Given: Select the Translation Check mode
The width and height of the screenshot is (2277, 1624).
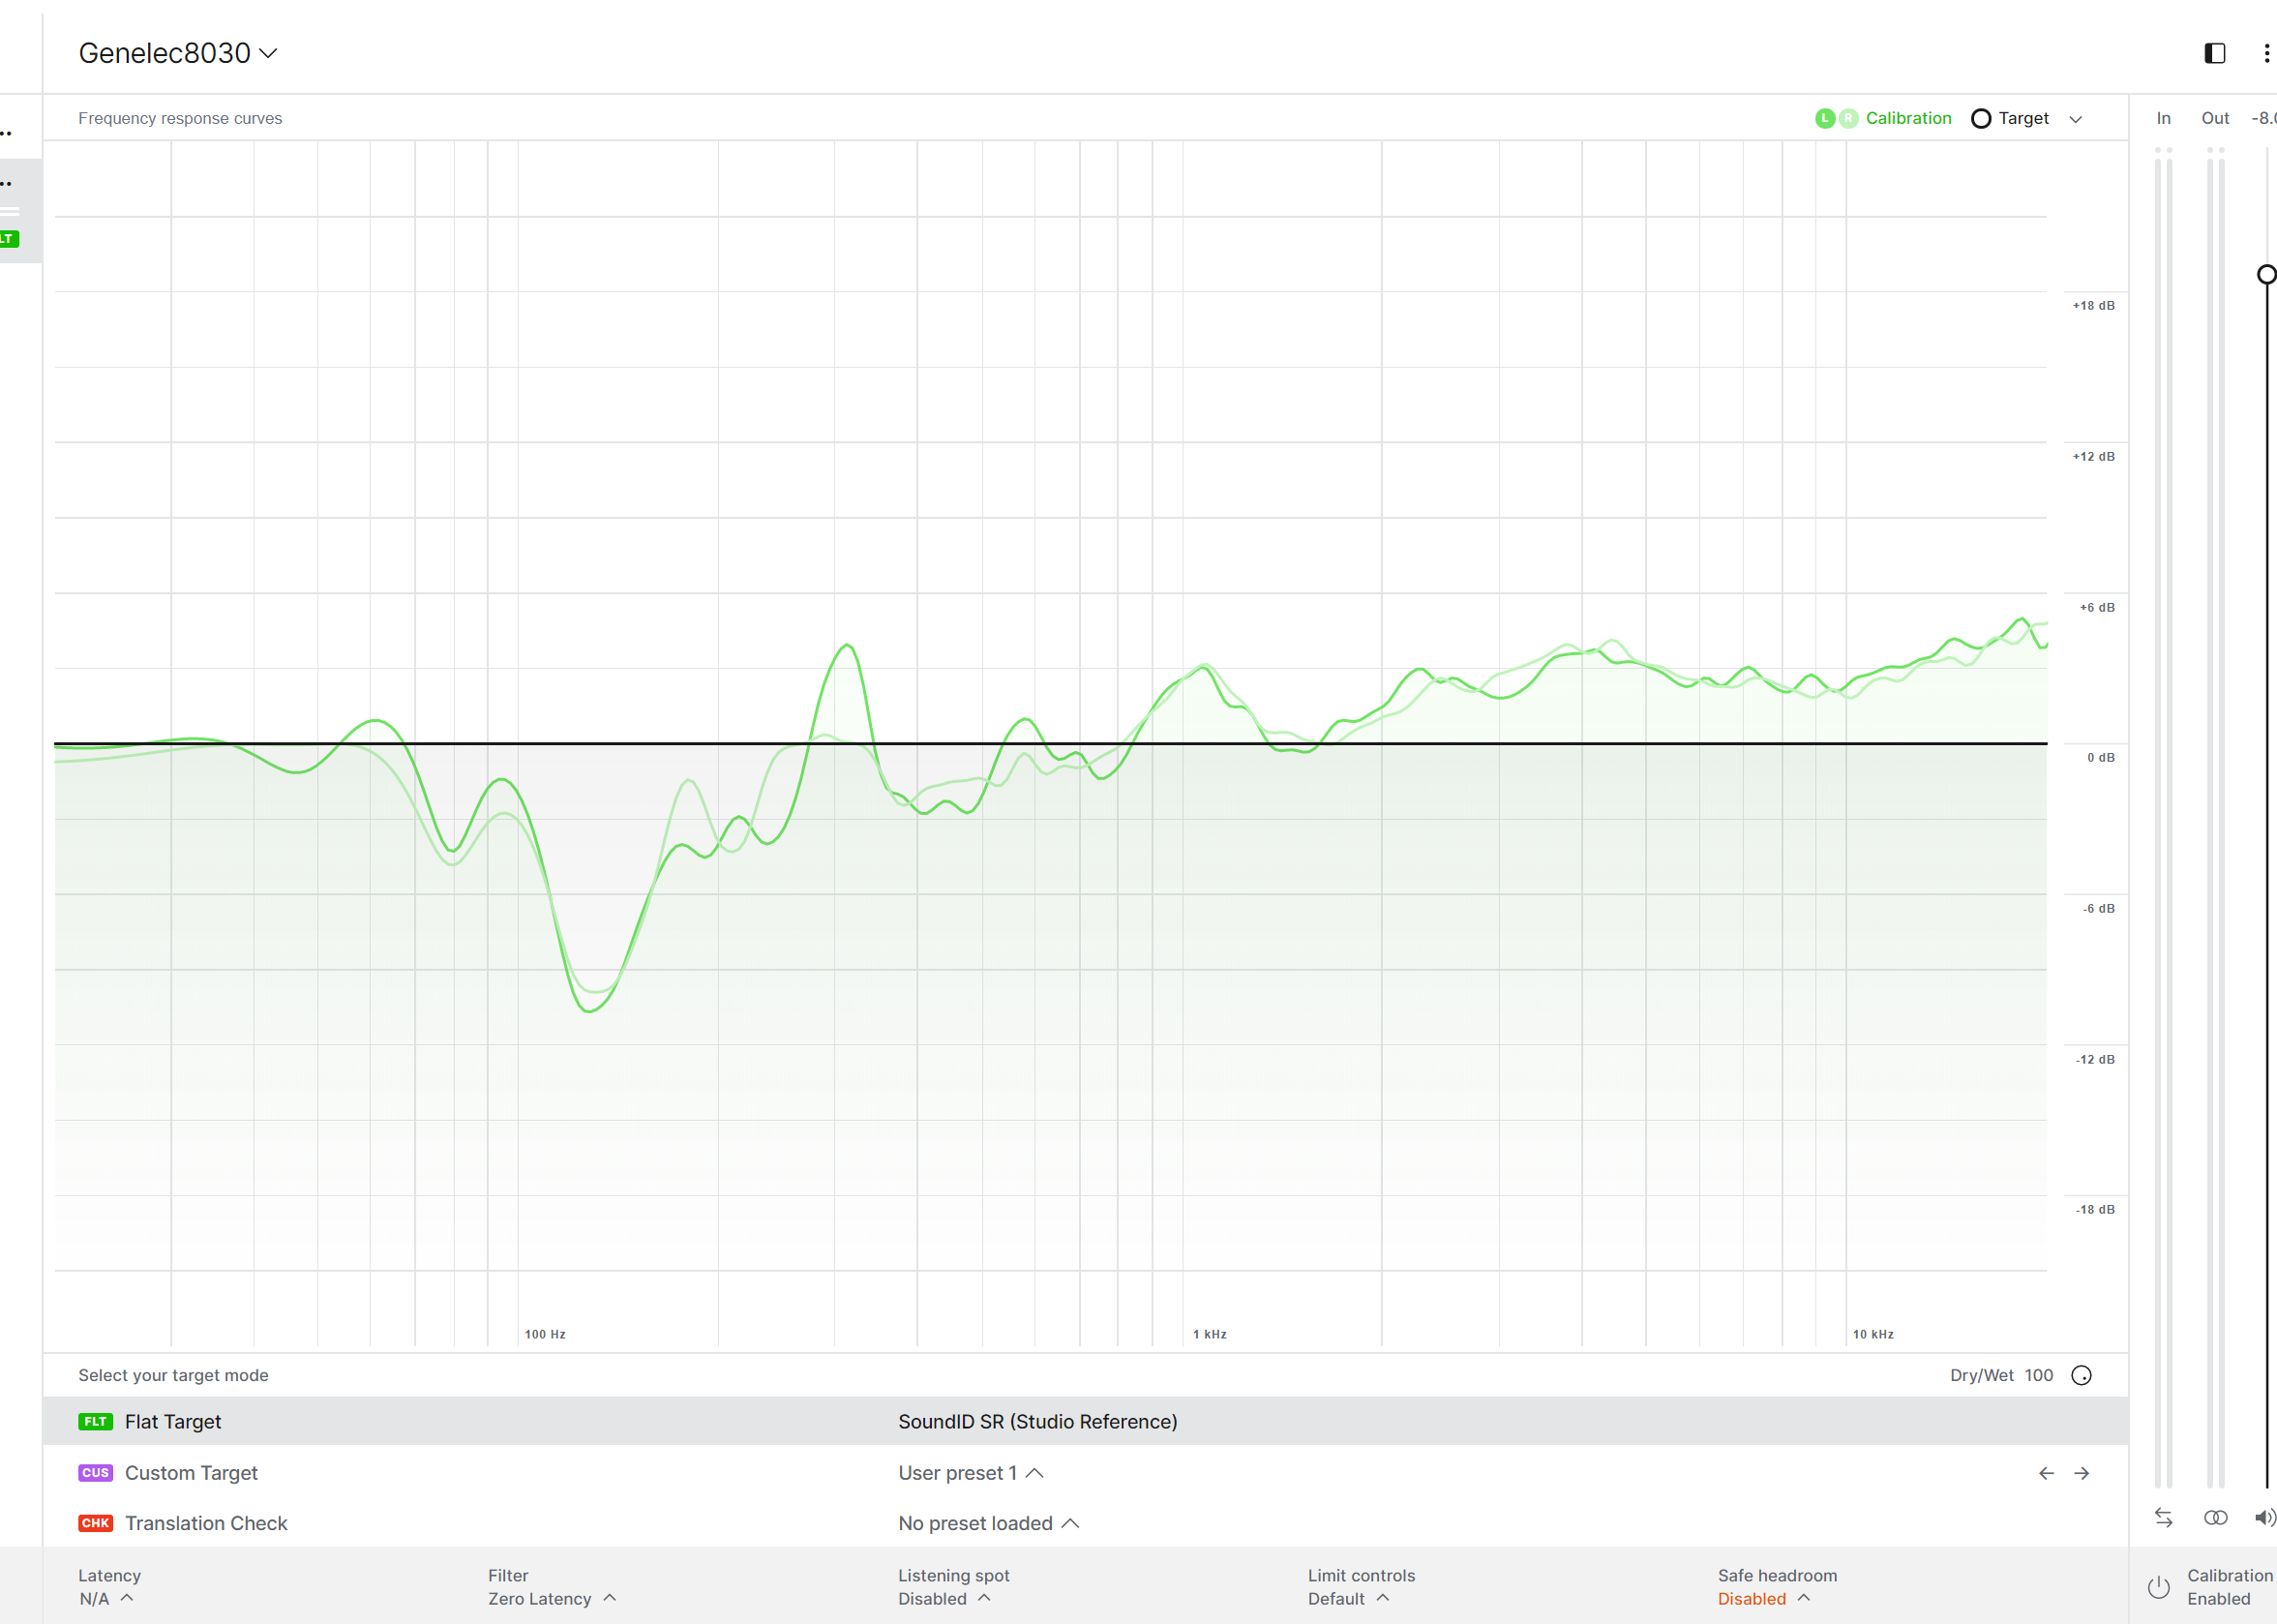Looking at the screenshot, I should 205,1523.
